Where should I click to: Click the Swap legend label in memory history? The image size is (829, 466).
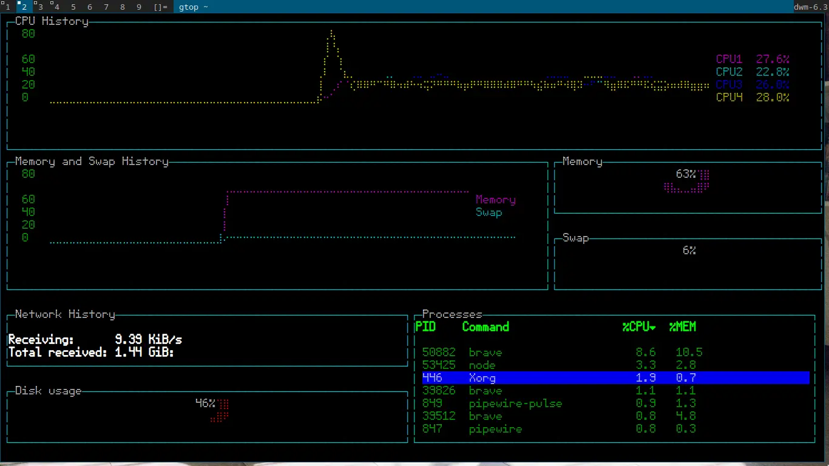point(489,212)
